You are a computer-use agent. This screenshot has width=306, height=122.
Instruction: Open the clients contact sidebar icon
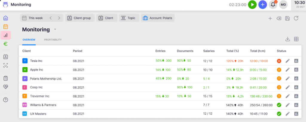point(6,57)
